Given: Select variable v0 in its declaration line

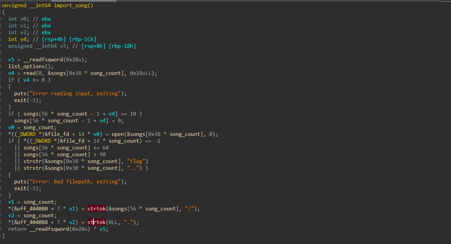Looking at the screenshot, I should (x=23, y=19).
